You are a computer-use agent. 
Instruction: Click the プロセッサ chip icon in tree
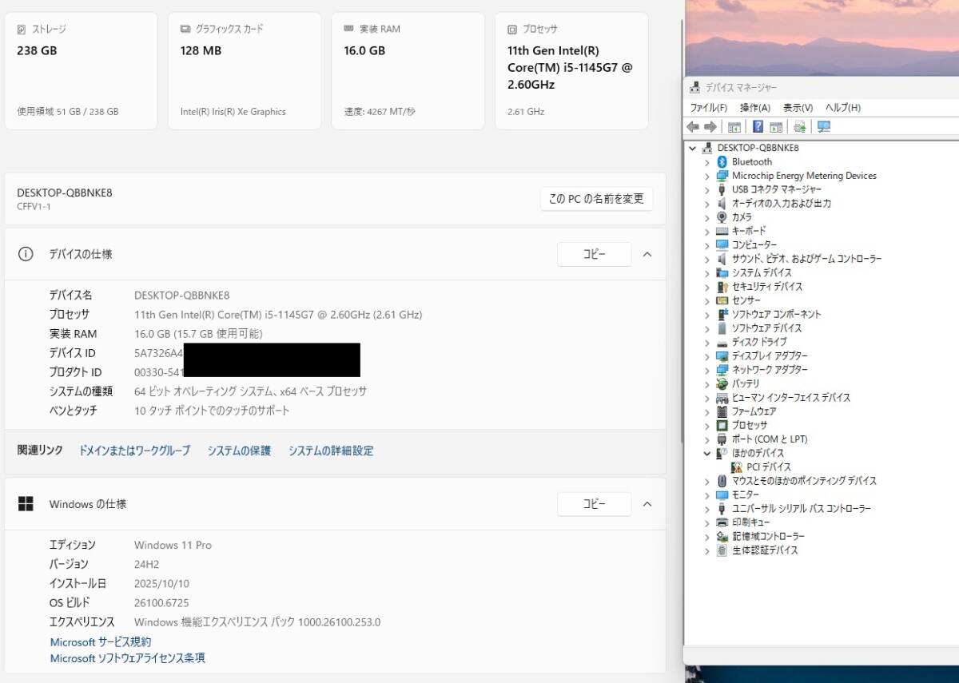722,426
